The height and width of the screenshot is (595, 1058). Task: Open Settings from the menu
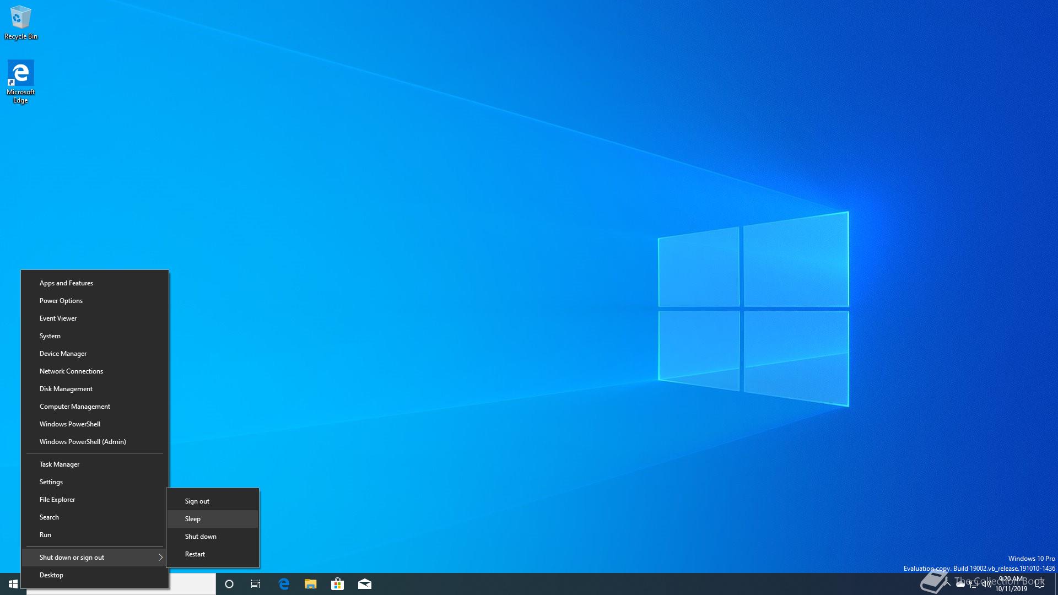tap(95, 482)
